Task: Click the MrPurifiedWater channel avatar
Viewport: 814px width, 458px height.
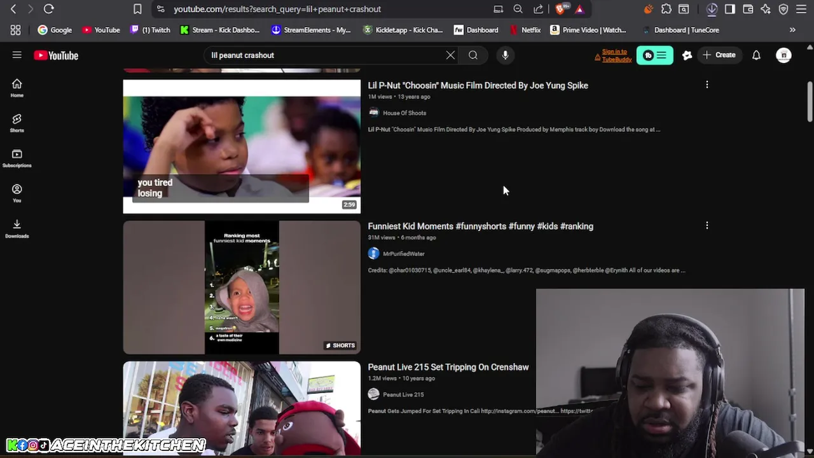Action: coord(373,253)
